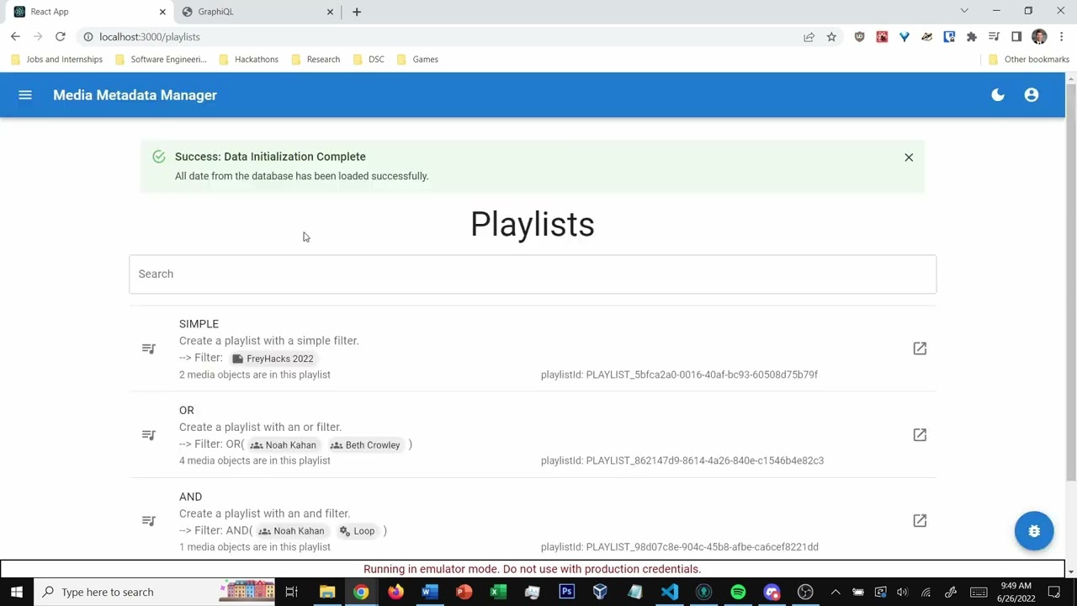Click the green success checkmark icon
The image size is (1077, 606).
point(159,157)
